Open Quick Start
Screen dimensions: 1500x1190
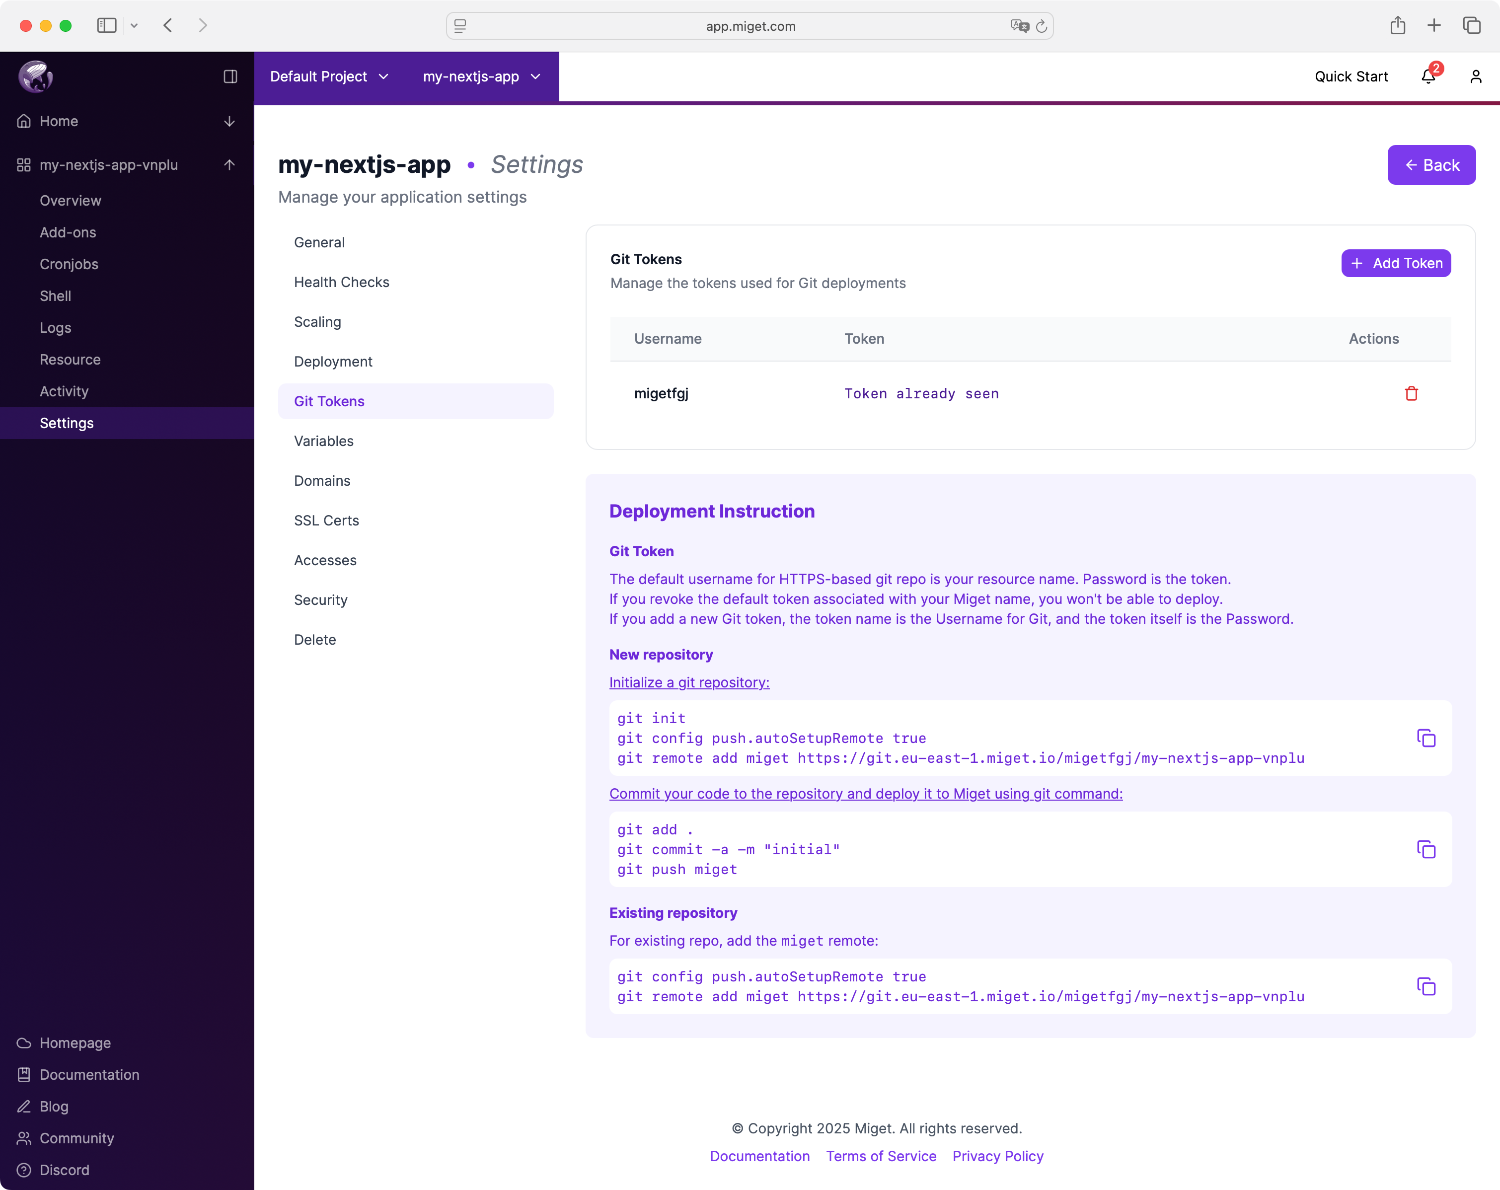click(x=1351, y=76)
